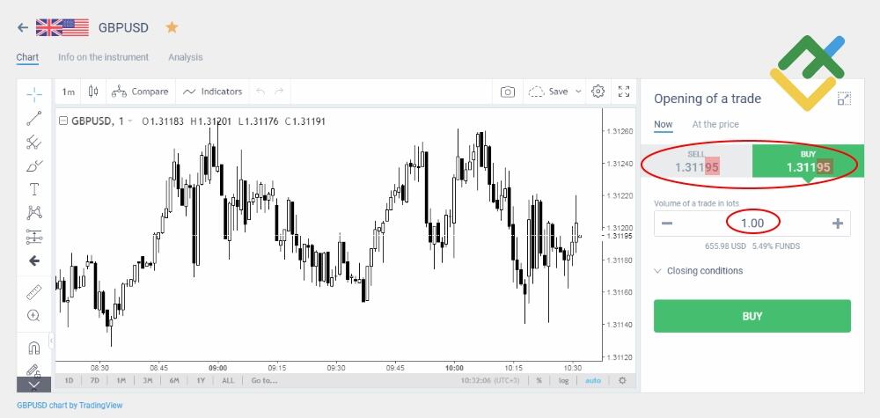This screenshot has height=418, width=880.
Task: Take a chart snapshot with camera icon
Action: 508,92
